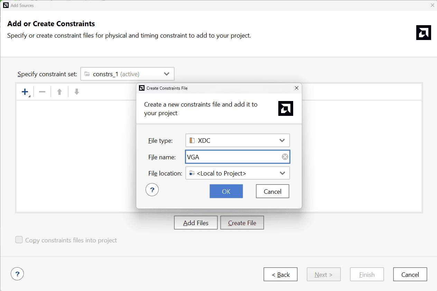Open the File location dropdown

(x=238, y=173)
